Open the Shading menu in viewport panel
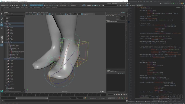Image resolution: width=185 pixels, height=104 pixels. point(31,12)
